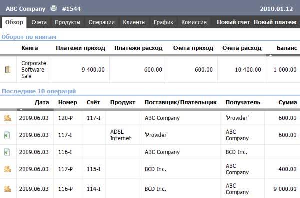
Task: Sort by the Счёт column header
Action: pyautogui.click(x=93, y=102)
